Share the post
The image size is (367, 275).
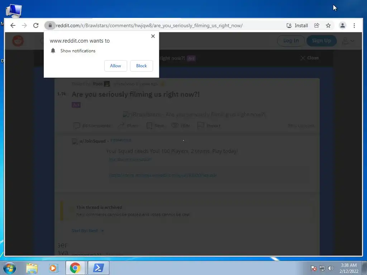[128, 126]
